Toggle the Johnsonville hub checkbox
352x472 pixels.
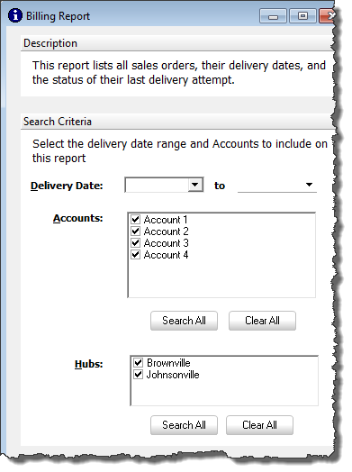pyautogui.click(x=138, y=374)
